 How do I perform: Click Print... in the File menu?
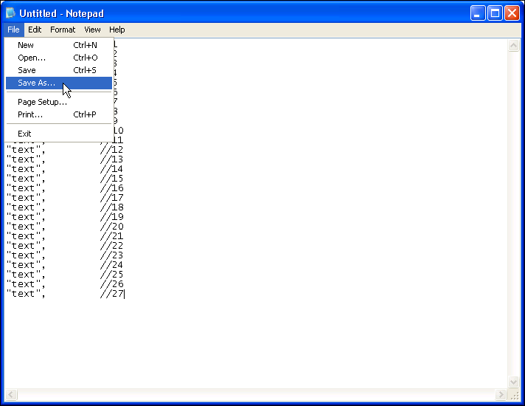point(30,114)
